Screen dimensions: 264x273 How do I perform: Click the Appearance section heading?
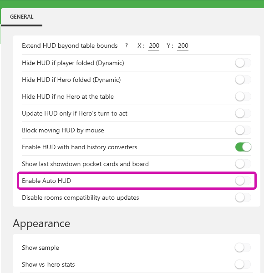[x=41, y=223]
